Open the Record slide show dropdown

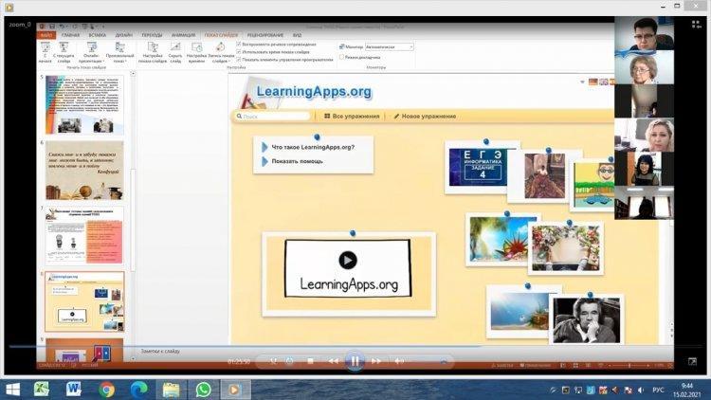pos(221,52)
